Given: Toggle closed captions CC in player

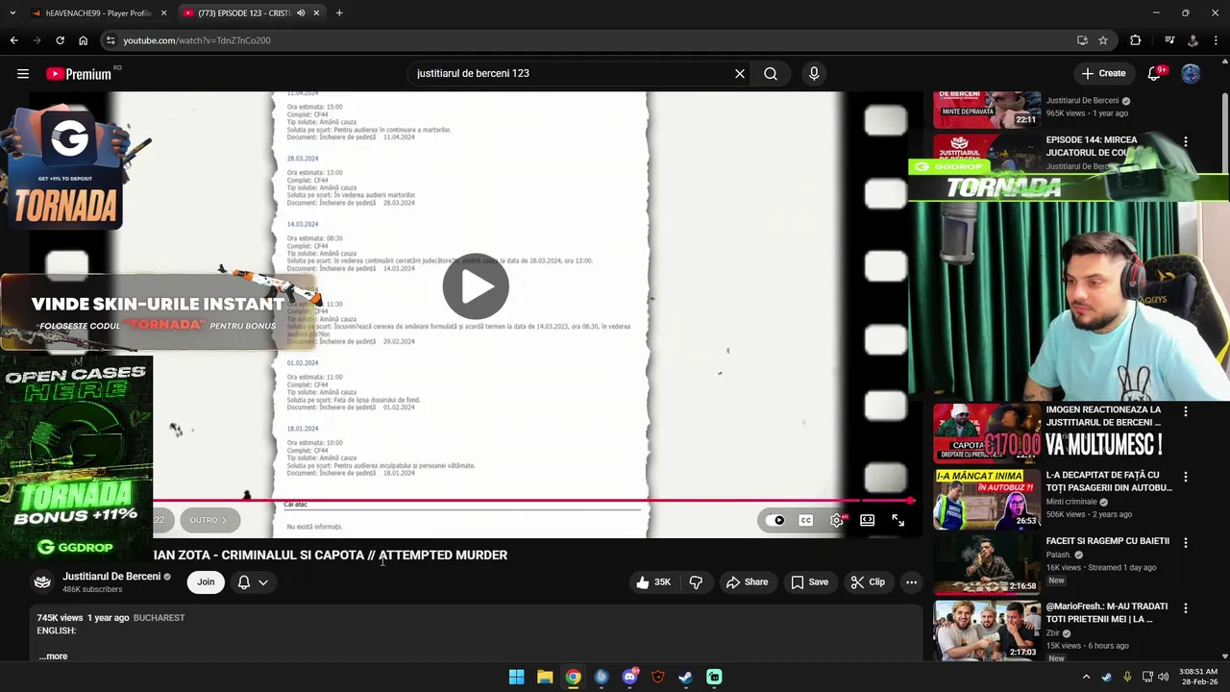Looking at the screenshot, I should click(x=806, y=520).
